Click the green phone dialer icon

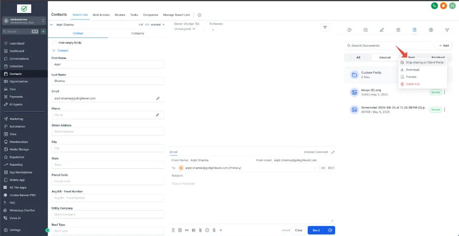434,6
